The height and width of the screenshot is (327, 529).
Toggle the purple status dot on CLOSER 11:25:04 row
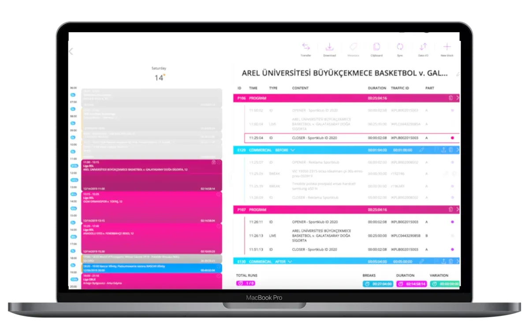point(453,137)
